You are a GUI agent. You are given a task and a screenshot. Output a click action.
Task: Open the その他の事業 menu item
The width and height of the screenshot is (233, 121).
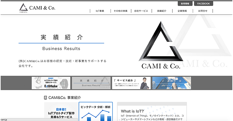[120, 11]
